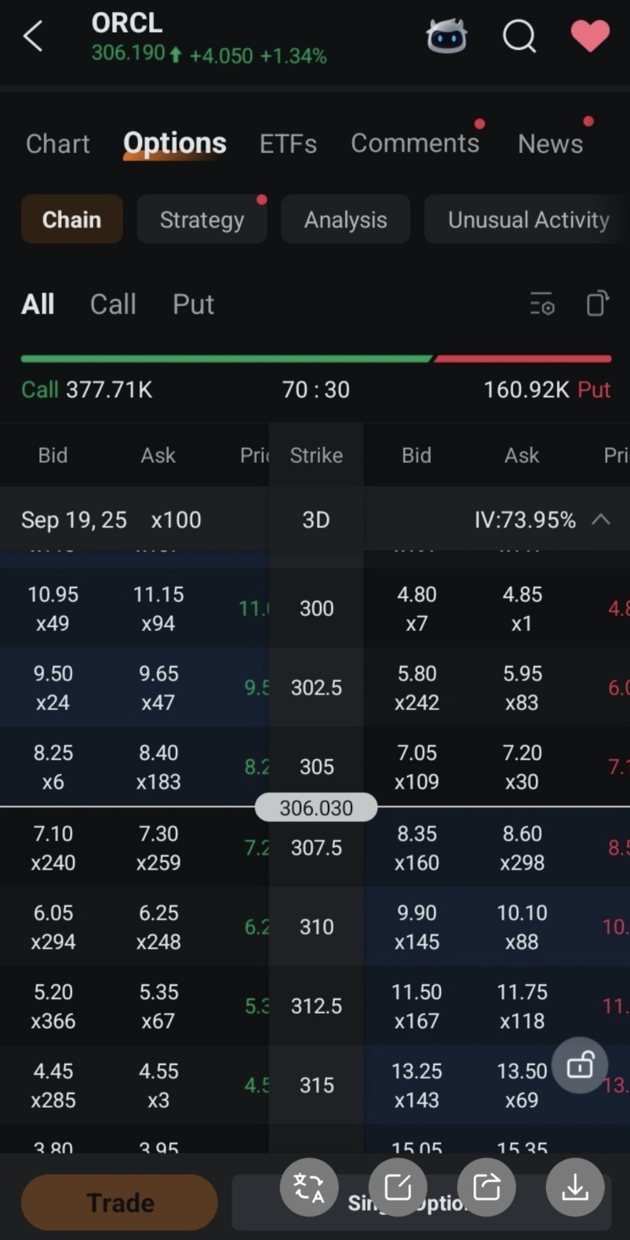Tap the call/put ratio bar
The image size is (630, 1240).
pos(316,359)
